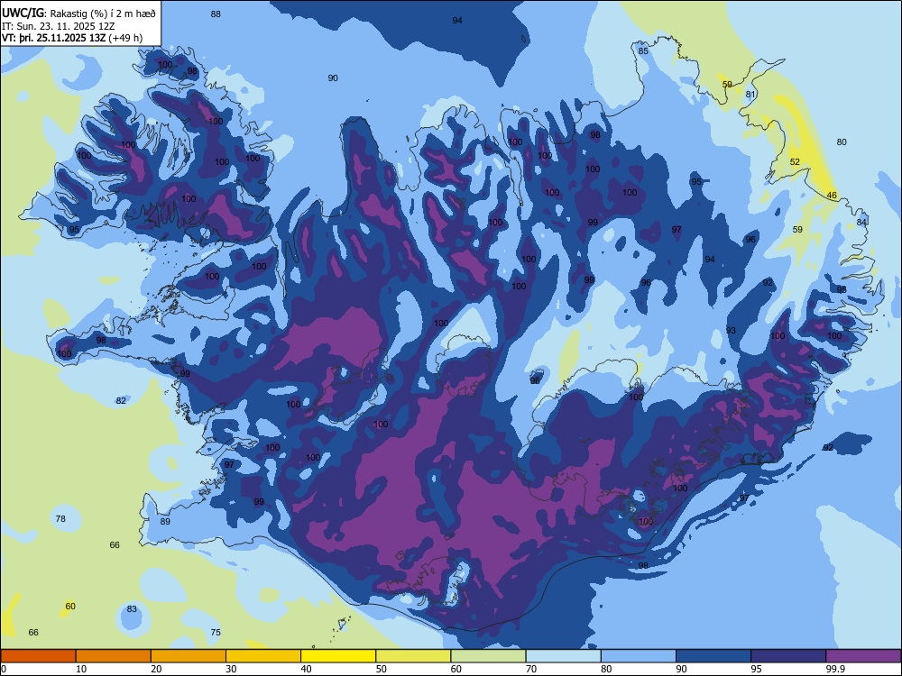Screen dimensions: 902x676
Task: Pick the 50–60 pale yellow legend swatch
Action: pos(413,656)
